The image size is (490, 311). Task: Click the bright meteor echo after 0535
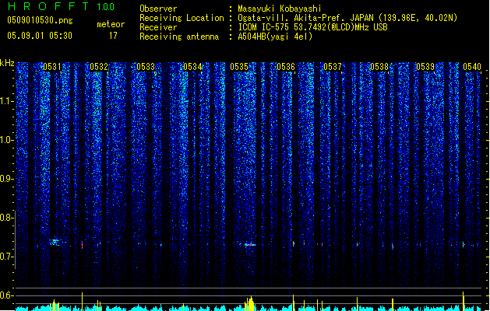(x=250, y=245)
